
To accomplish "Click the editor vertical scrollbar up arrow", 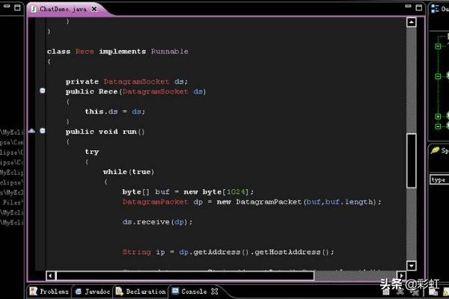I will pyautogui.click(x=411, y=22).
